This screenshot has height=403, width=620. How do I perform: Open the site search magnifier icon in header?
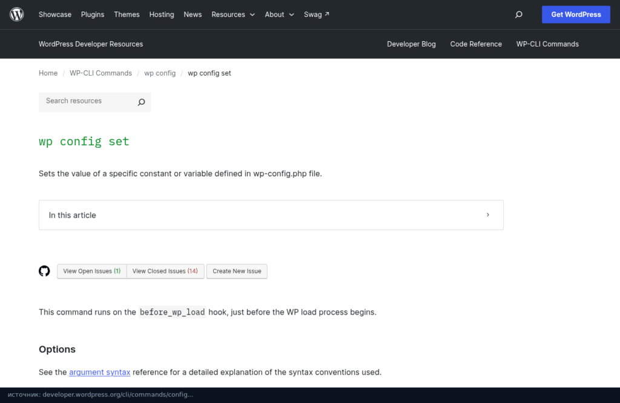[518, 15]
